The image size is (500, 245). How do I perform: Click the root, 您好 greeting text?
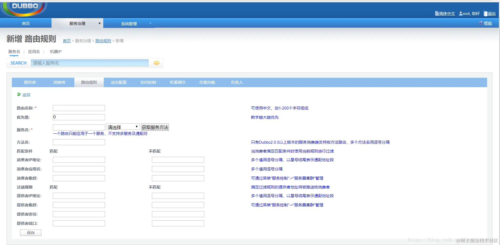(471, 14)
